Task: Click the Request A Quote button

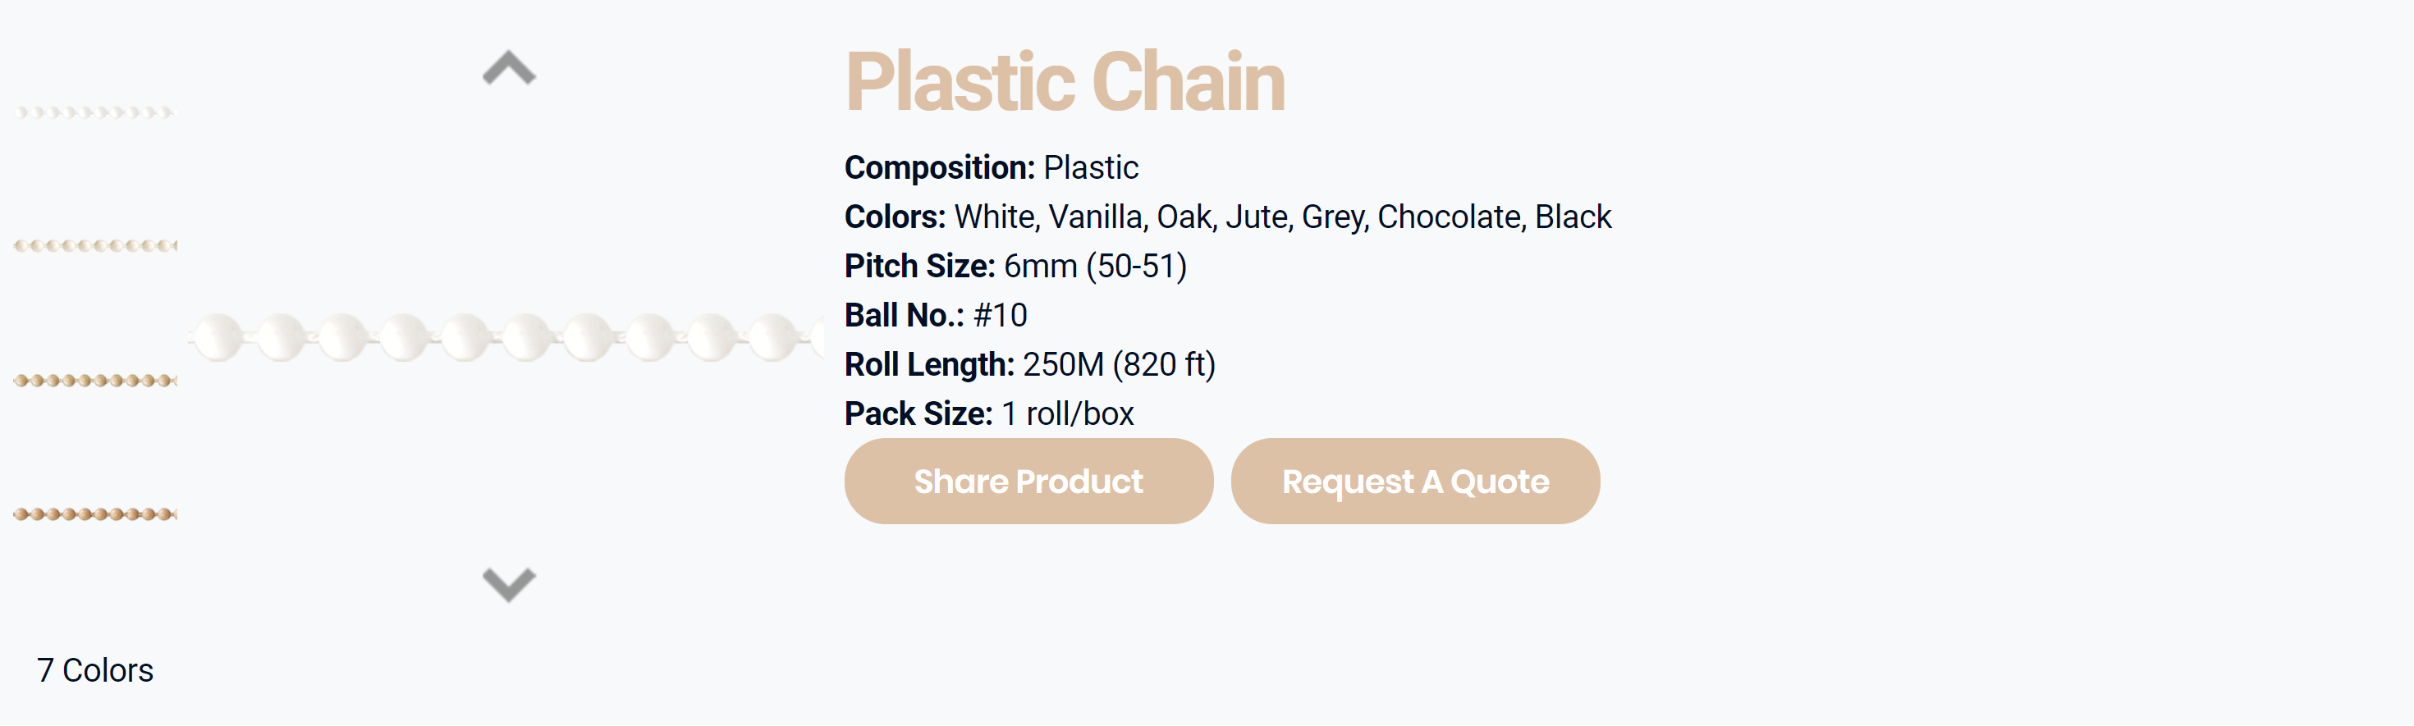Action: (1415, 481)
